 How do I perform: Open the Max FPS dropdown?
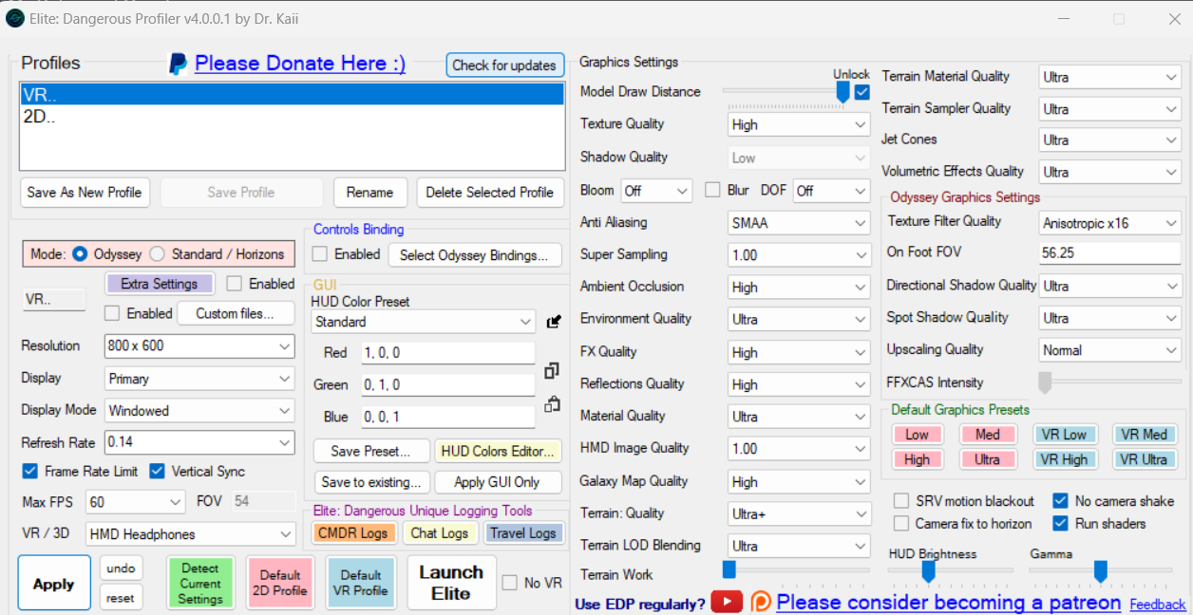(x=136, y=502)
